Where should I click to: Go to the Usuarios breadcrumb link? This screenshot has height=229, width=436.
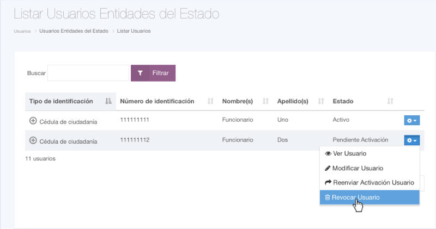[x=22, y=31]
